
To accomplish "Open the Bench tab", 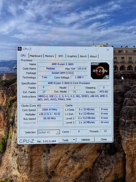I will [x=83, y=56].
